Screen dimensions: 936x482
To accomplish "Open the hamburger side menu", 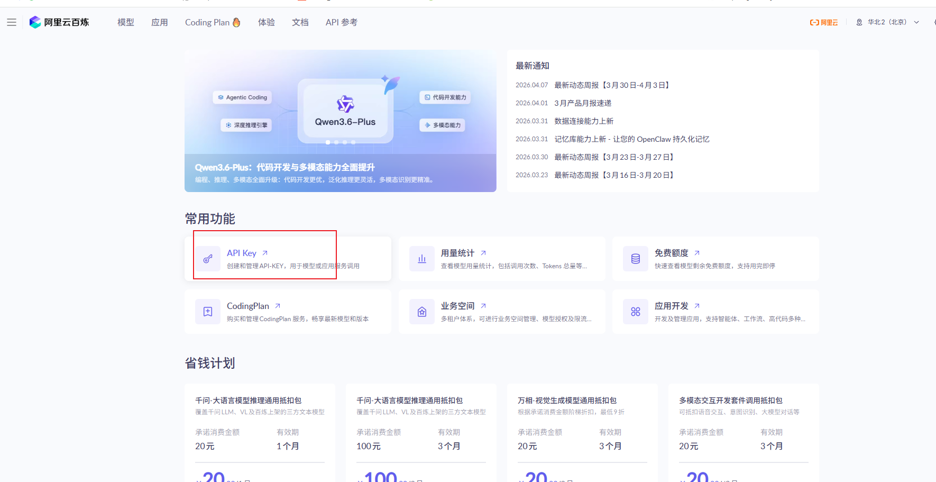I will (12, 22).
